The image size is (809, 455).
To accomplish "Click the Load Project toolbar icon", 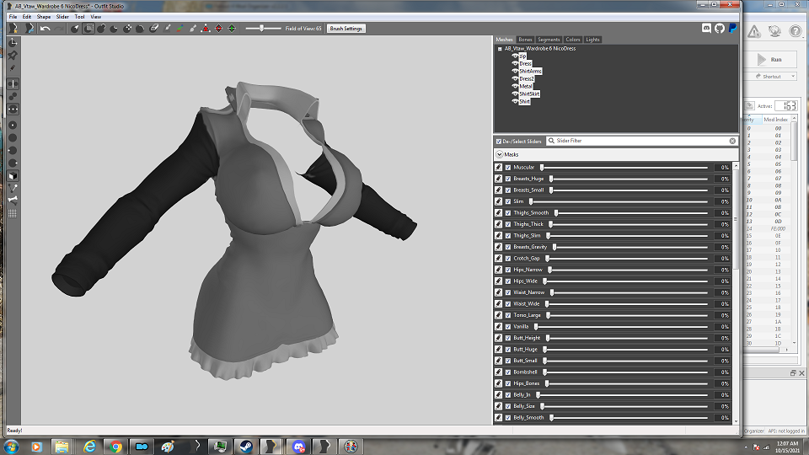I will [x=29, y=29].
